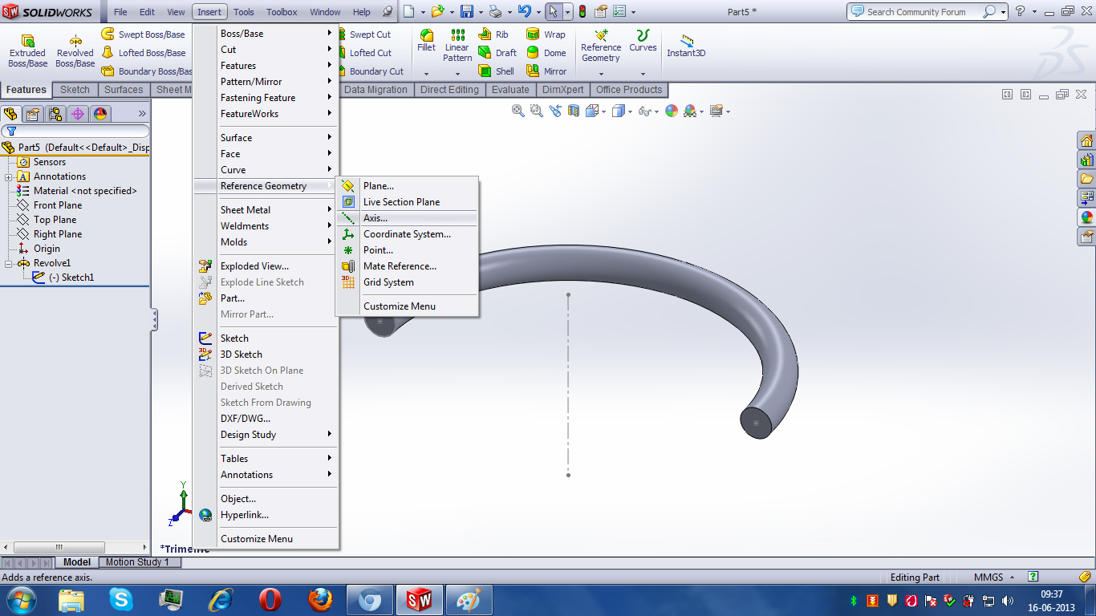Open the DimXpertManager tab icon
Screen dimensions: 1096x616
78,114
